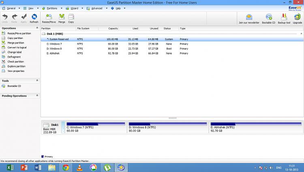Collapse the Pending Operations panel
This screenshot has height=172, width=304.
tap(37, 95)
